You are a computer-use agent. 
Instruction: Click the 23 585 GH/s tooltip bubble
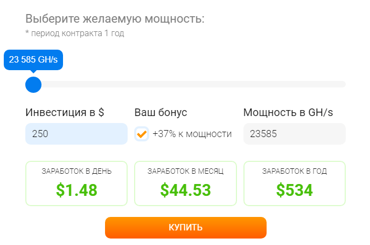click(33, 59)
